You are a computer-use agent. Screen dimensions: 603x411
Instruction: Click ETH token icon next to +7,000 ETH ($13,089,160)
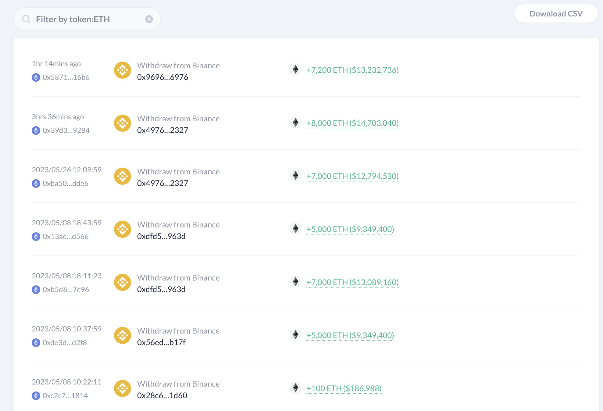pos(295,282)
